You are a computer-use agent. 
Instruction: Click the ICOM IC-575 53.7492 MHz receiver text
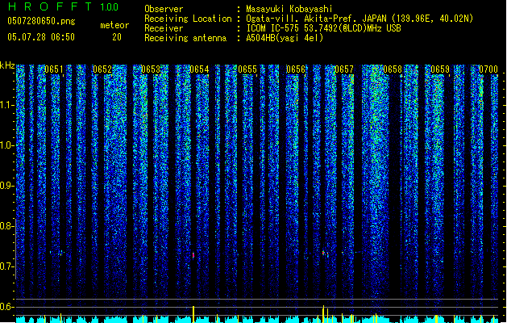coord(324,28)
